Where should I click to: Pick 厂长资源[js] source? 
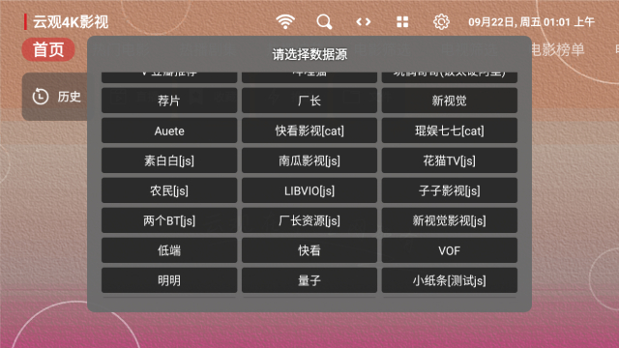coord(309,220)
